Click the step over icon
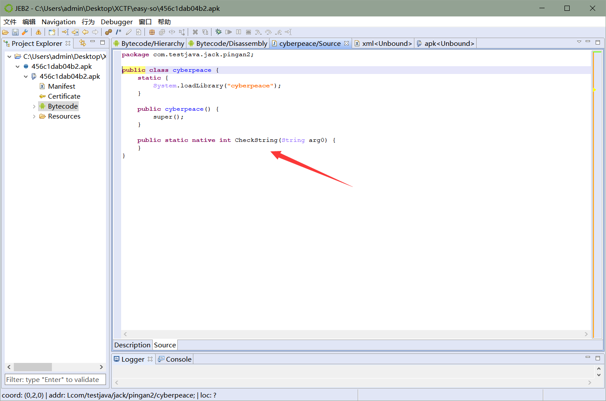The width and height of the screenshot is (606, 401). coord(268,32)
